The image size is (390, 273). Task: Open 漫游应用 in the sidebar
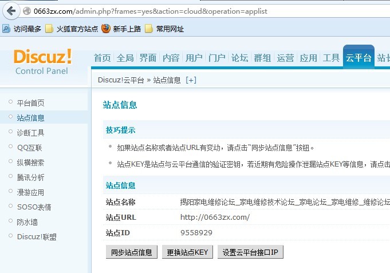tap(30, 192)
